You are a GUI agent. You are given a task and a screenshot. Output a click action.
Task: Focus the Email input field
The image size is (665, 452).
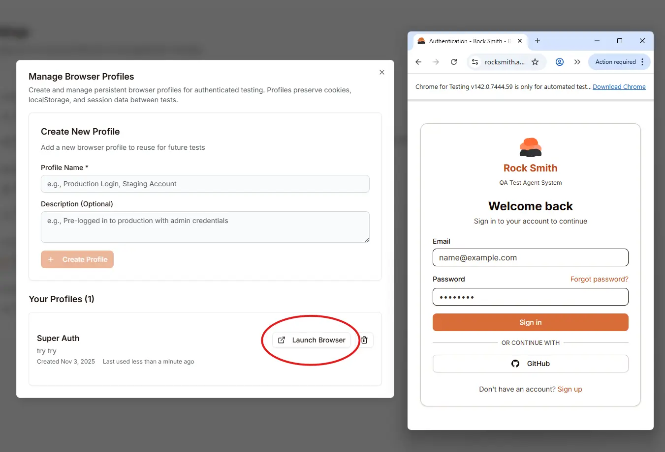(530, 257)
